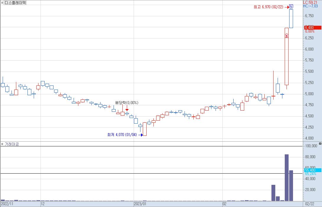
Task: Click the 5,750 price axis label
Action: tap(309, 60)
